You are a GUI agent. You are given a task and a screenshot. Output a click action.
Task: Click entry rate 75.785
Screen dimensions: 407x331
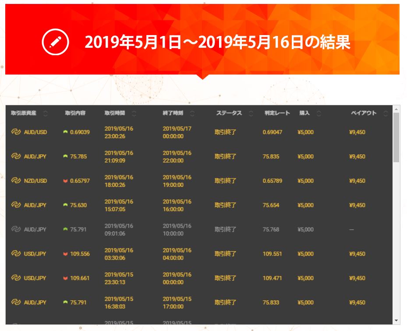[x=78, y=157]
